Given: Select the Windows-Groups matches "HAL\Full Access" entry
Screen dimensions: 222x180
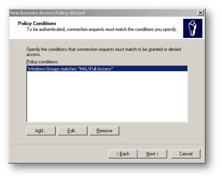Looking at the screenshot, I should pos(107,69).
